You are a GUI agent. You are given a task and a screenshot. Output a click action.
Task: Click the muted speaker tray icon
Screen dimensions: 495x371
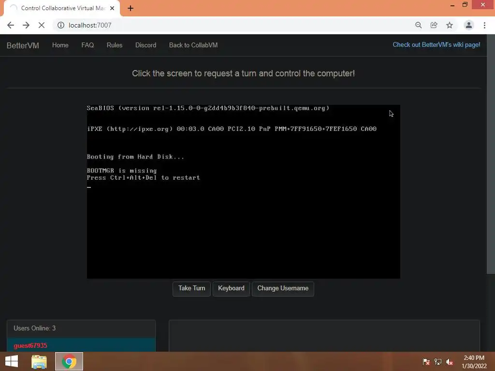tap(450, 361)
